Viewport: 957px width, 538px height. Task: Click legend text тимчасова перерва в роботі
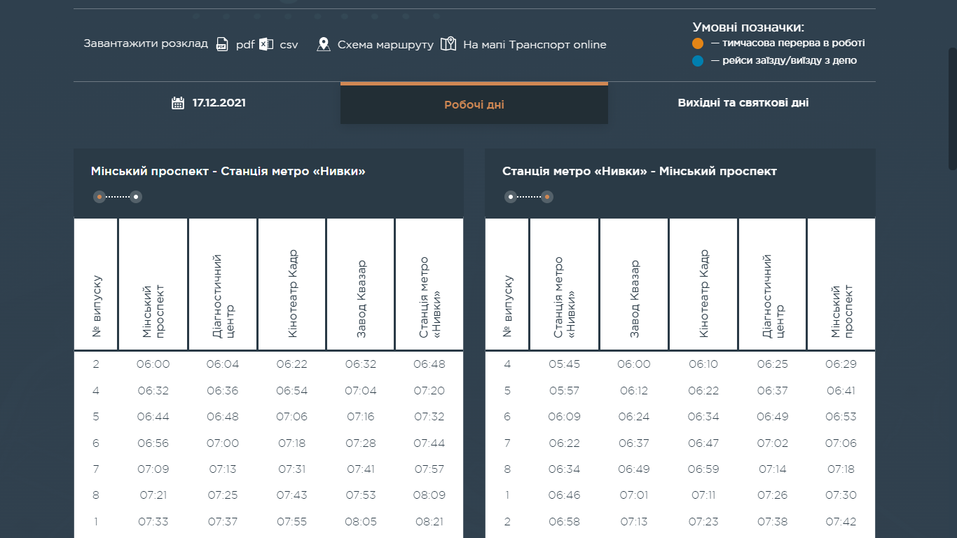coord(794,43)
